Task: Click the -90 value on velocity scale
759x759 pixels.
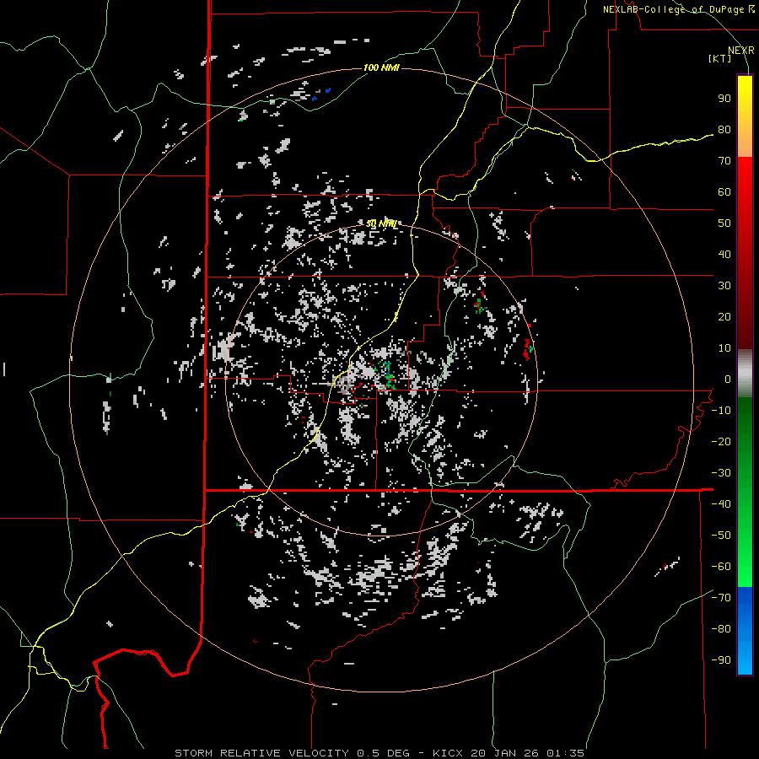Action: [721, 660]
